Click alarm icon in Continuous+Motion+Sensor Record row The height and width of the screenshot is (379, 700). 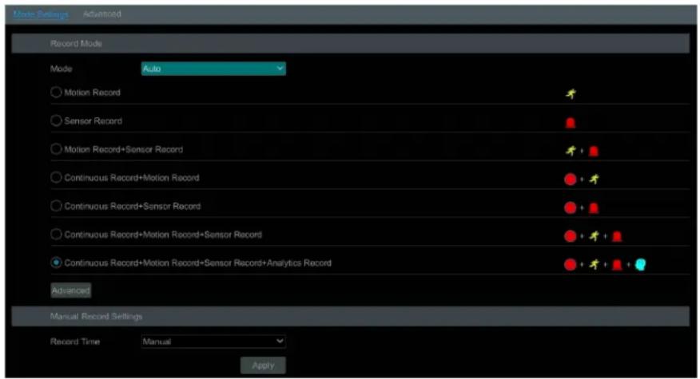click(x=617, y=236)
